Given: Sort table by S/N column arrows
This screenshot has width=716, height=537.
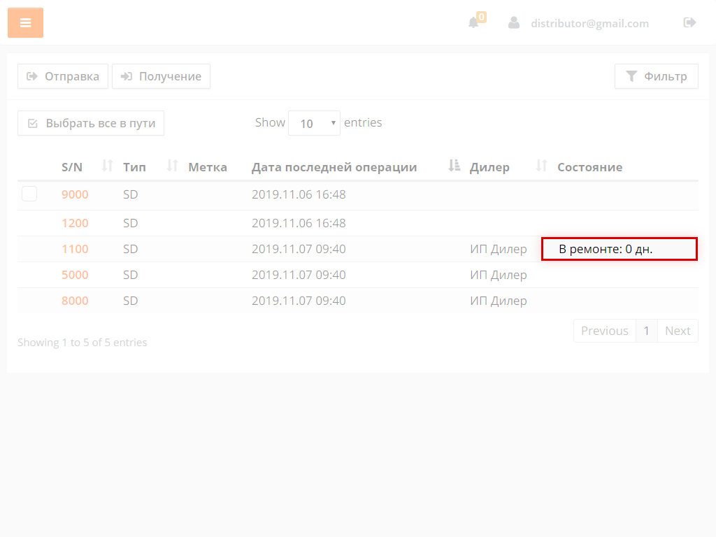Looking at the screenshot, I should [107, 166].
